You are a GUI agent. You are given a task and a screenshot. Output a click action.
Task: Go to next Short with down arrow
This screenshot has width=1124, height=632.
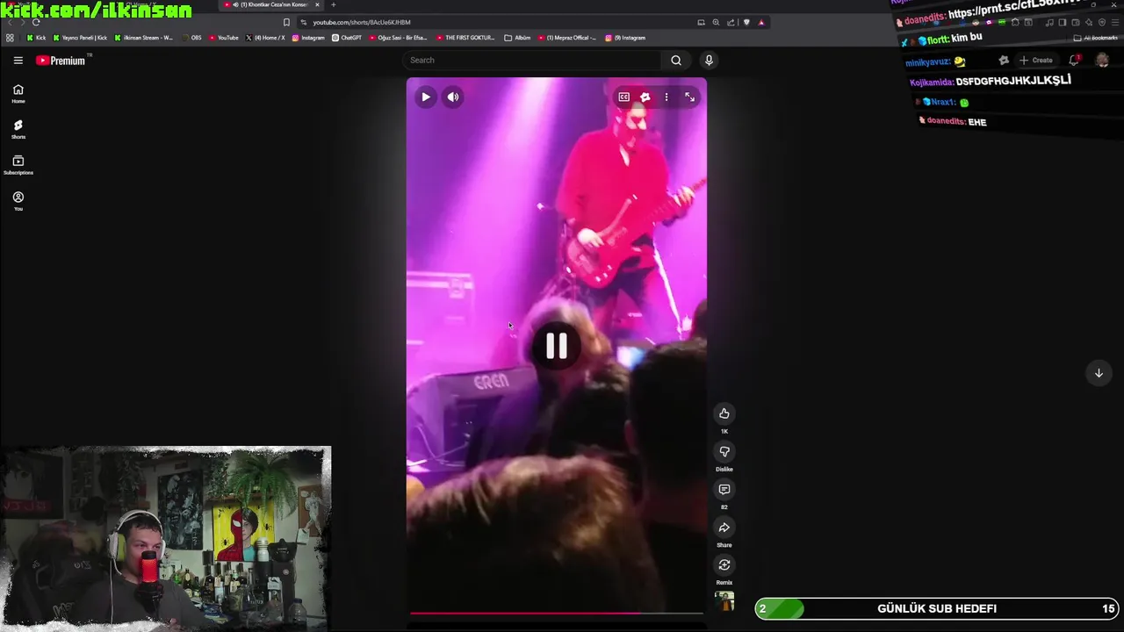tap(1099, 373)
